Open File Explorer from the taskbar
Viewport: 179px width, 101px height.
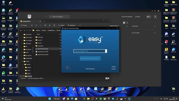(88, 99)
